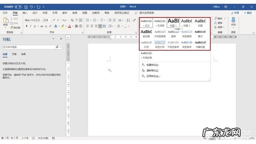The width and height of the screenshot is (256, 144).
Task: Open the font color dropdown arrow
Action: 73,26
